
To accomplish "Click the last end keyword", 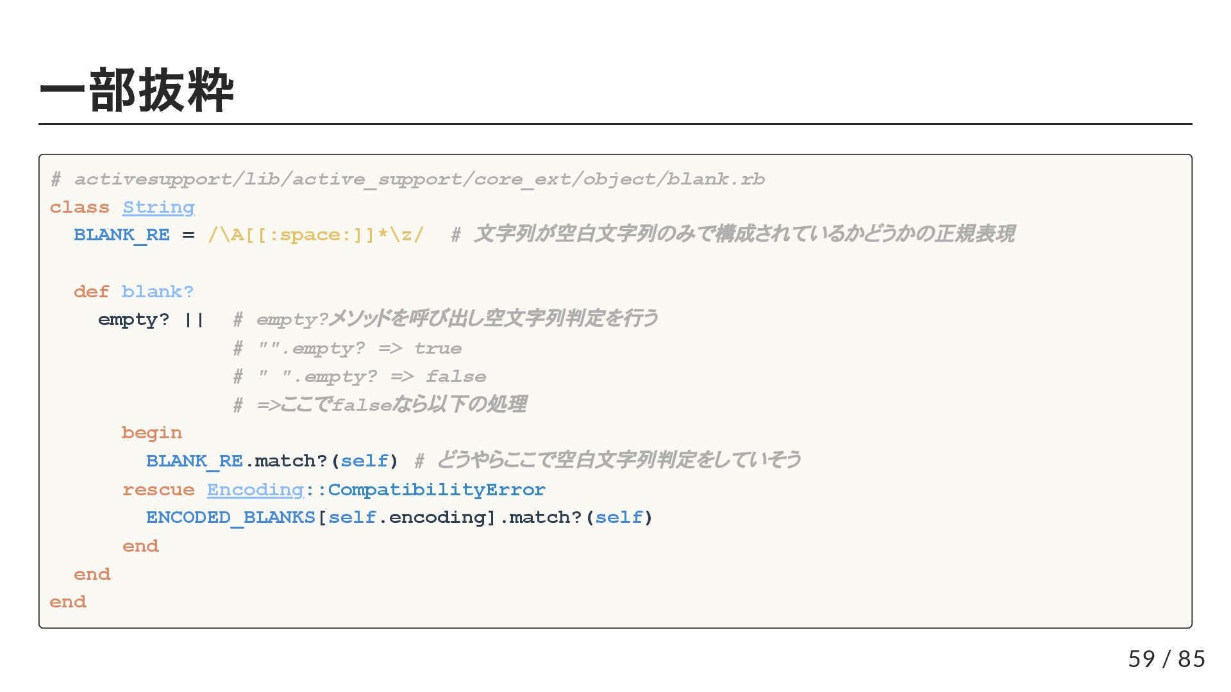I will 68,602.
